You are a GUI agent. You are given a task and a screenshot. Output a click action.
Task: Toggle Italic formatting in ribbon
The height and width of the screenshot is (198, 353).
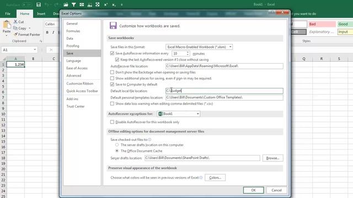[x=53, y=32]
